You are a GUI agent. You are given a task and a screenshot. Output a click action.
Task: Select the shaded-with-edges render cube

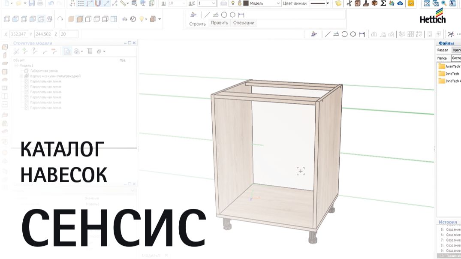click(80, 19)
